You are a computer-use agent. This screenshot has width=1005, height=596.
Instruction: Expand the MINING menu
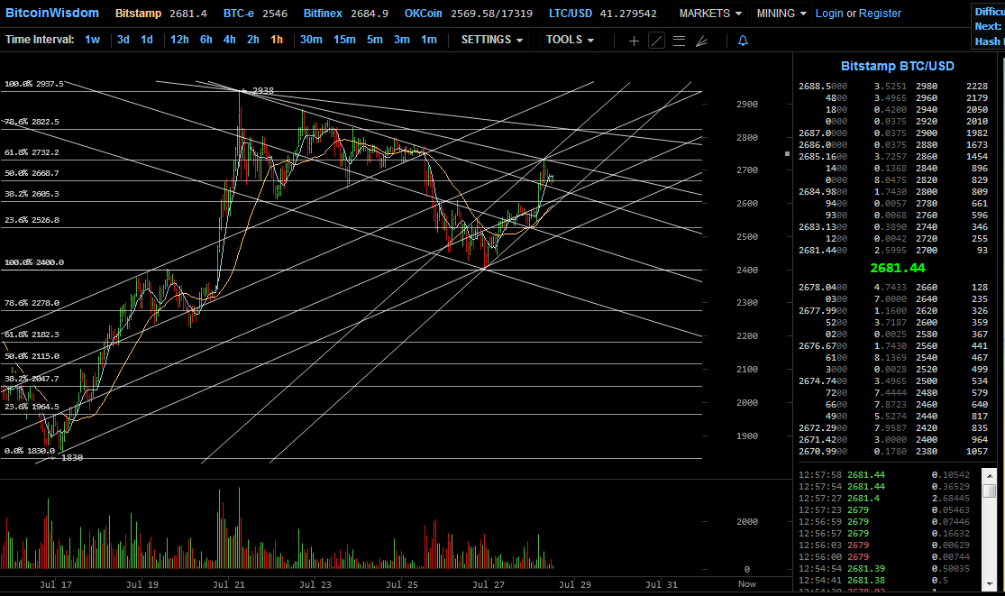click(x=781, y=14)
